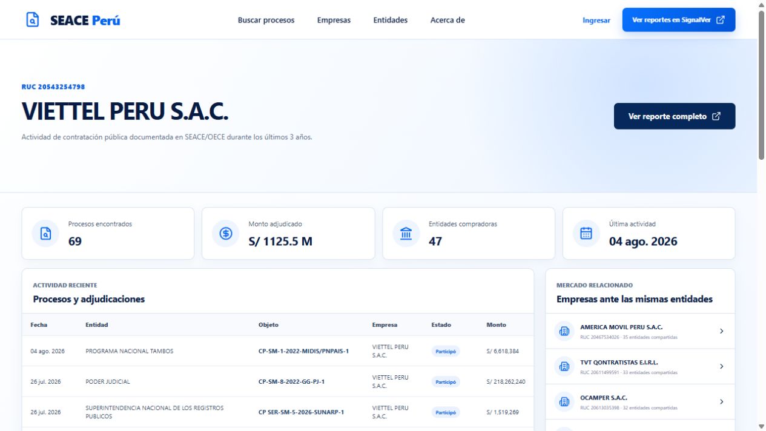Screen dimensions: 766x431
Task: Go to the Empresas section
Action: [334, 20]
